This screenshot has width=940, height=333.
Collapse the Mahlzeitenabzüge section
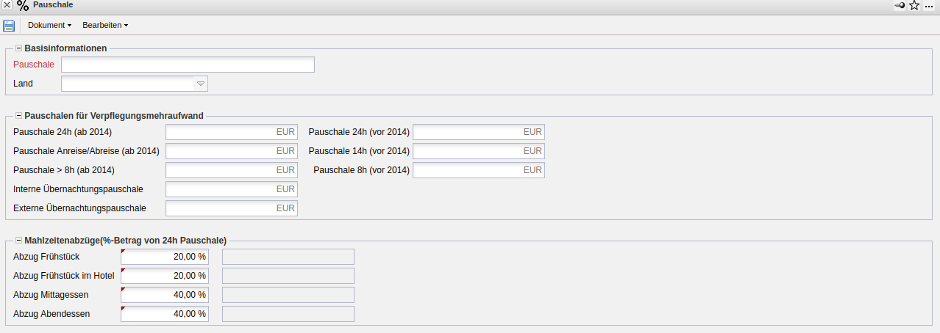(18, 240)
